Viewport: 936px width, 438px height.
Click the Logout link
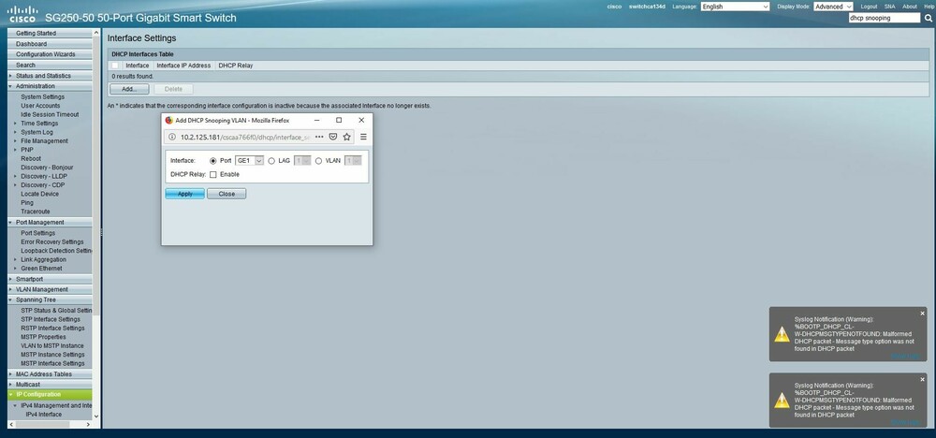869,7
